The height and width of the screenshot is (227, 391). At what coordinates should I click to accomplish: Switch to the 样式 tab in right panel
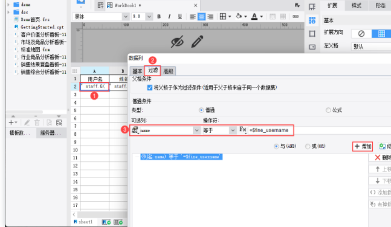pyautogui.click(x=357, y=5)
